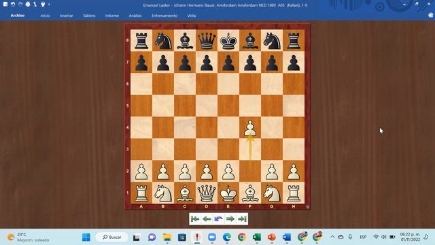The width and height of the screenshot is (435, 245).
Task: Select the Análisis ribbon tab
Action: 135,16
